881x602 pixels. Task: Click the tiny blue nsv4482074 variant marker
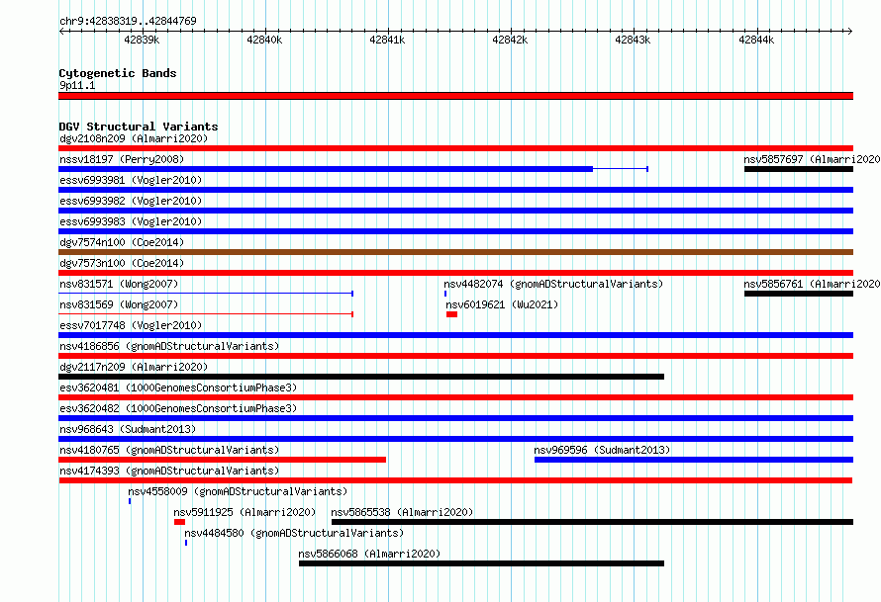445,294
